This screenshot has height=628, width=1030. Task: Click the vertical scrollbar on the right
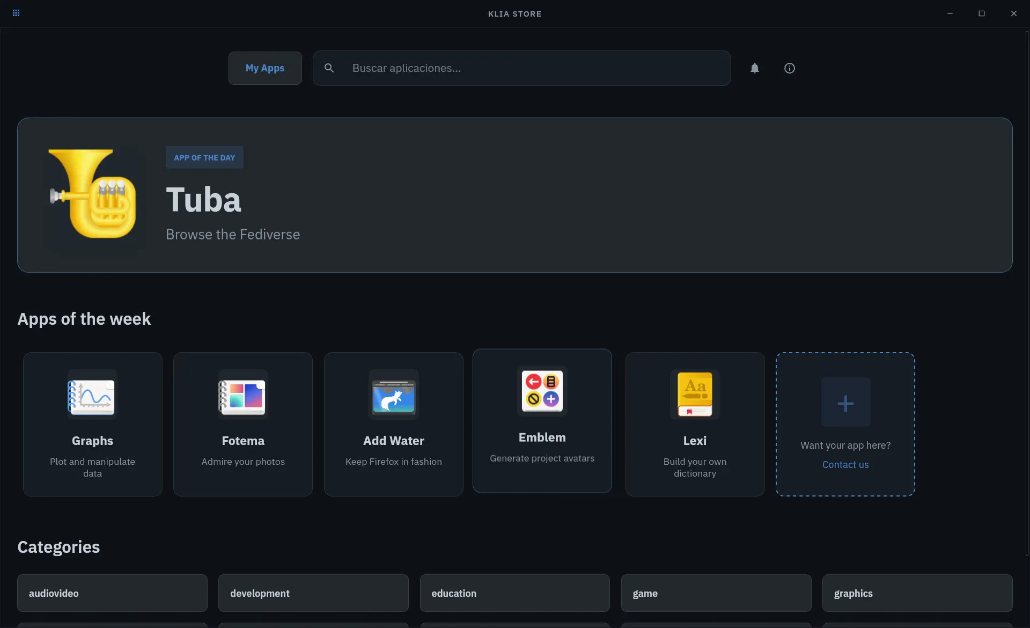[1027, 294]
